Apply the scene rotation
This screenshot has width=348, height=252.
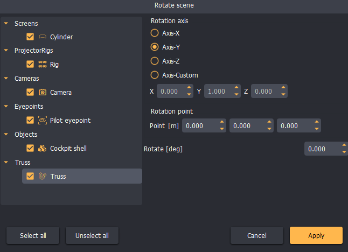click(x=316, y=235)
